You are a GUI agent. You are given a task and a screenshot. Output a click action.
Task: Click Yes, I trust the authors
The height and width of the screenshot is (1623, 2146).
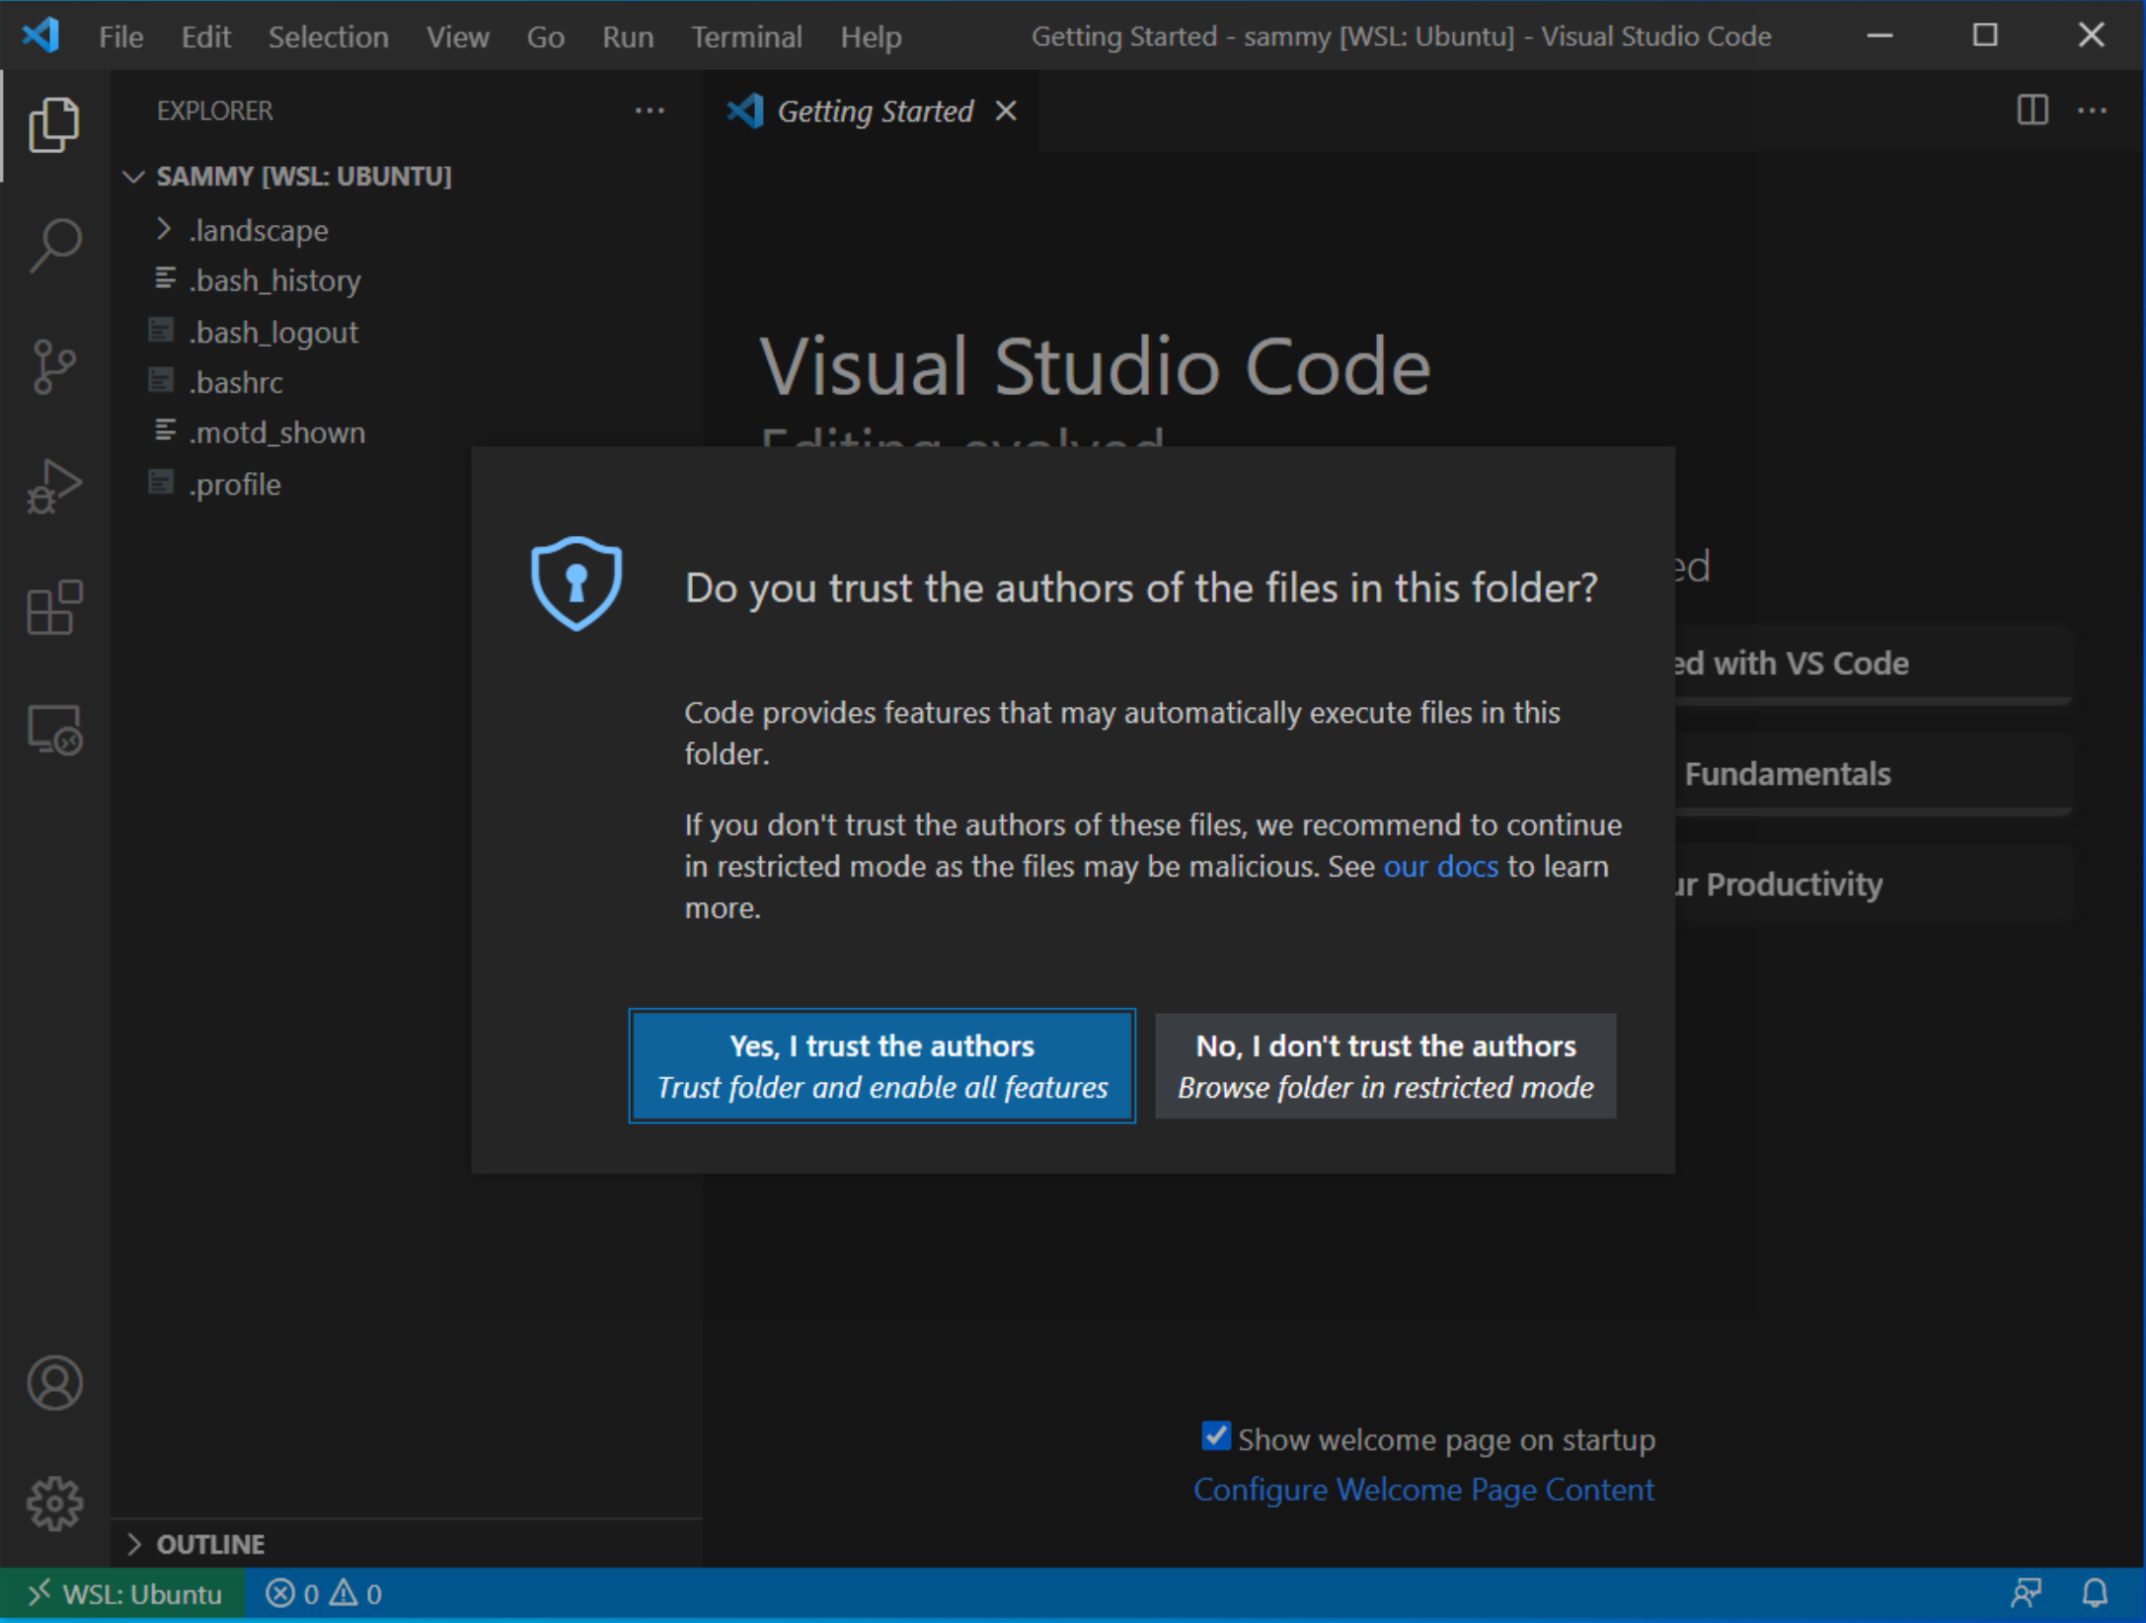(x=881, y=1065)
